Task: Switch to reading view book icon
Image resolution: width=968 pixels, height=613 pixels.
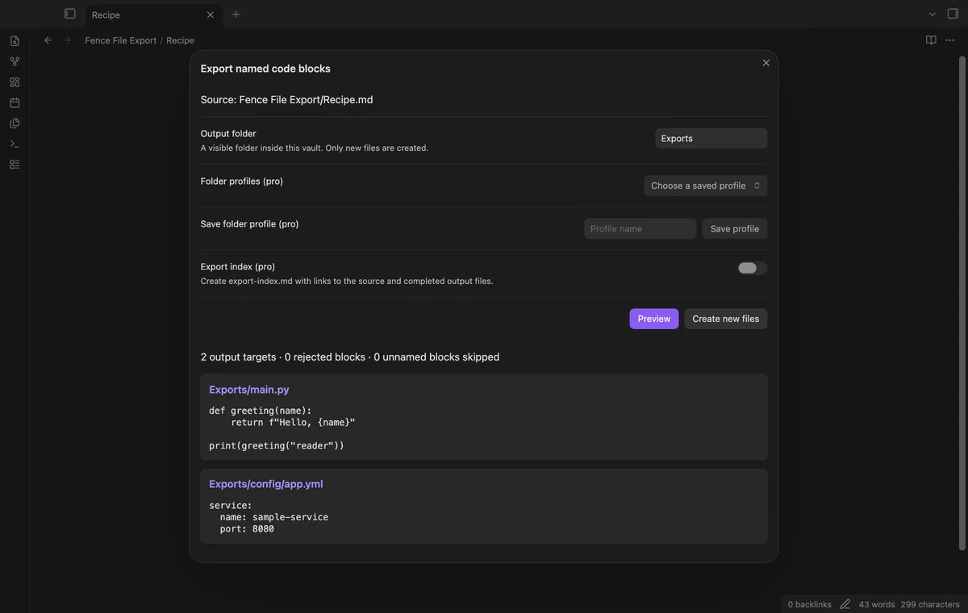Action: [931, 40]
